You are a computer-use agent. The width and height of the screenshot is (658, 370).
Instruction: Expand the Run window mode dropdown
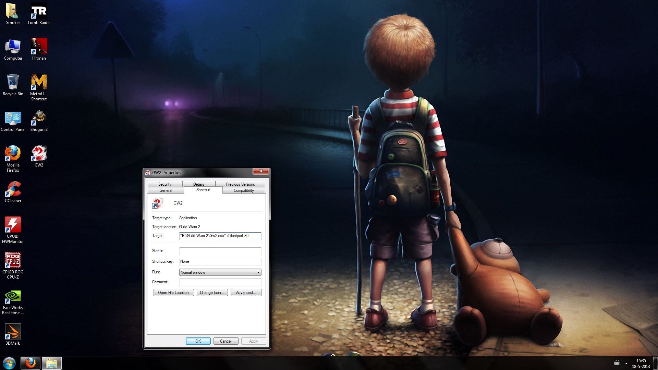(x=220, y=272)
